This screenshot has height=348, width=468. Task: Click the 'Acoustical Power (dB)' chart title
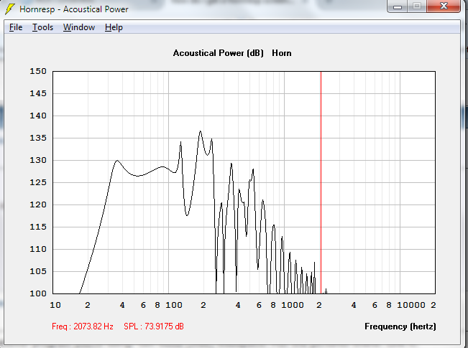(218, 53)
